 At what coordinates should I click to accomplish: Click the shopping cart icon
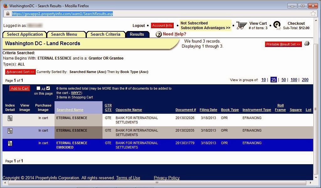(x=242, y=25)
